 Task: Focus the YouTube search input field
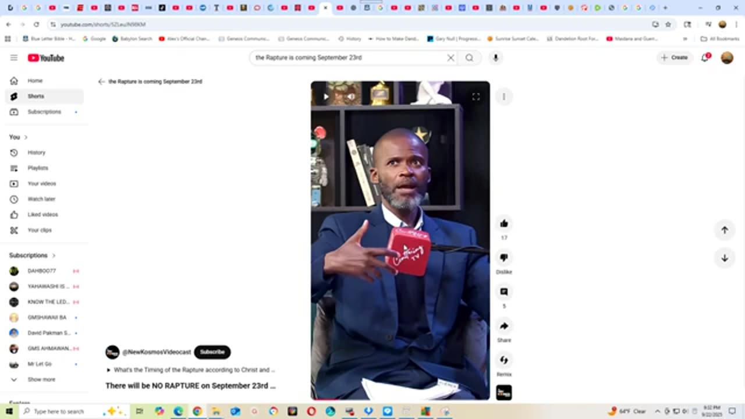[349, 58]
